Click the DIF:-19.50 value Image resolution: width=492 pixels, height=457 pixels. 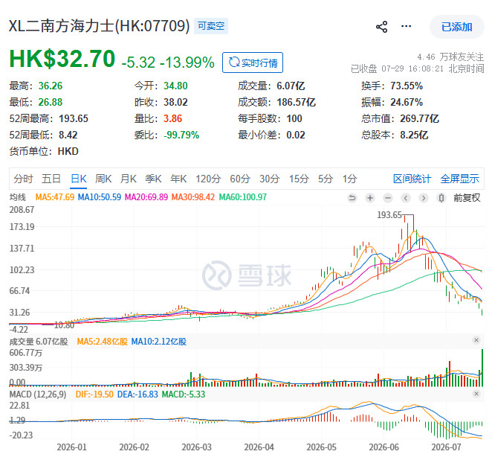click(x=94, y=394)
